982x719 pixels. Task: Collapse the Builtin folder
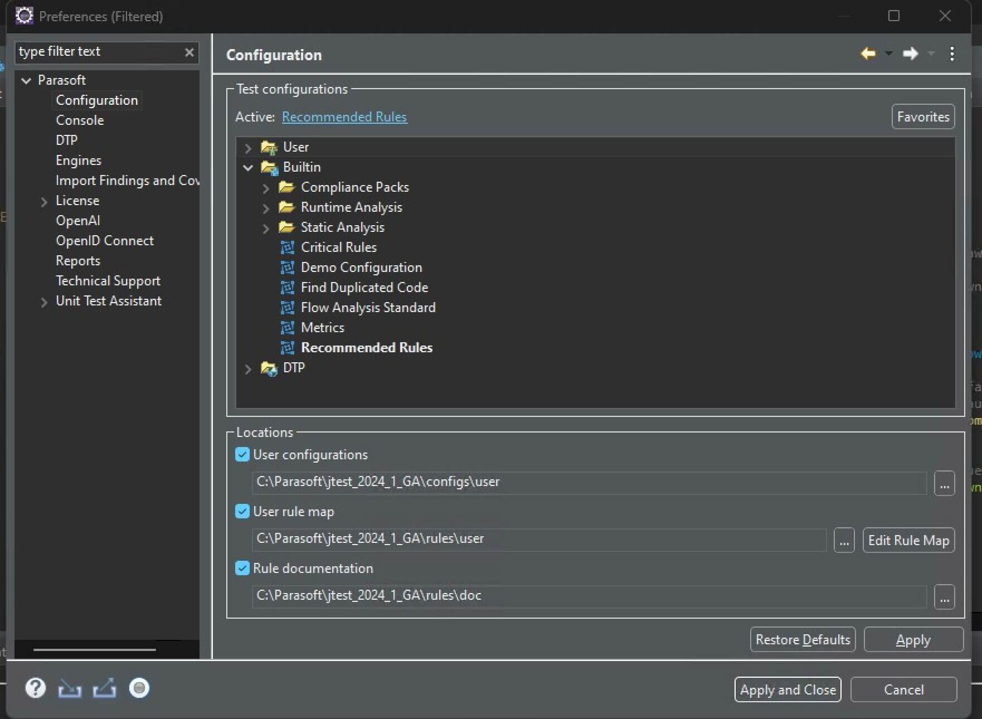point(248,167)
